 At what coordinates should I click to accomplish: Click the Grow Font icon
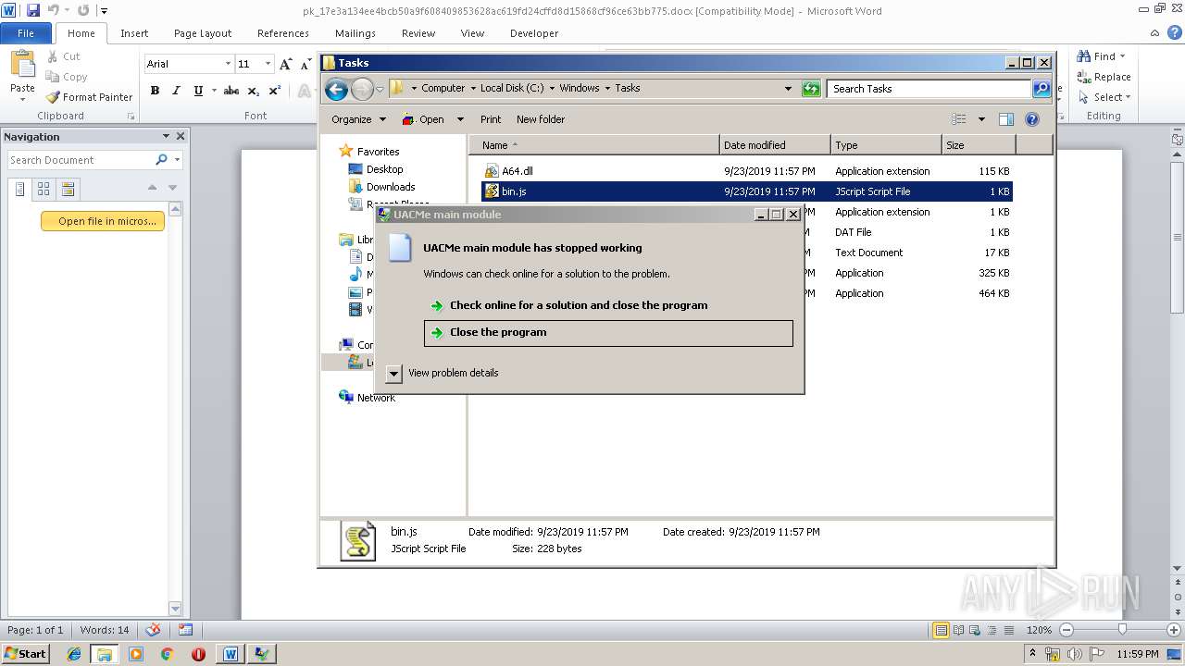[286, 64]
